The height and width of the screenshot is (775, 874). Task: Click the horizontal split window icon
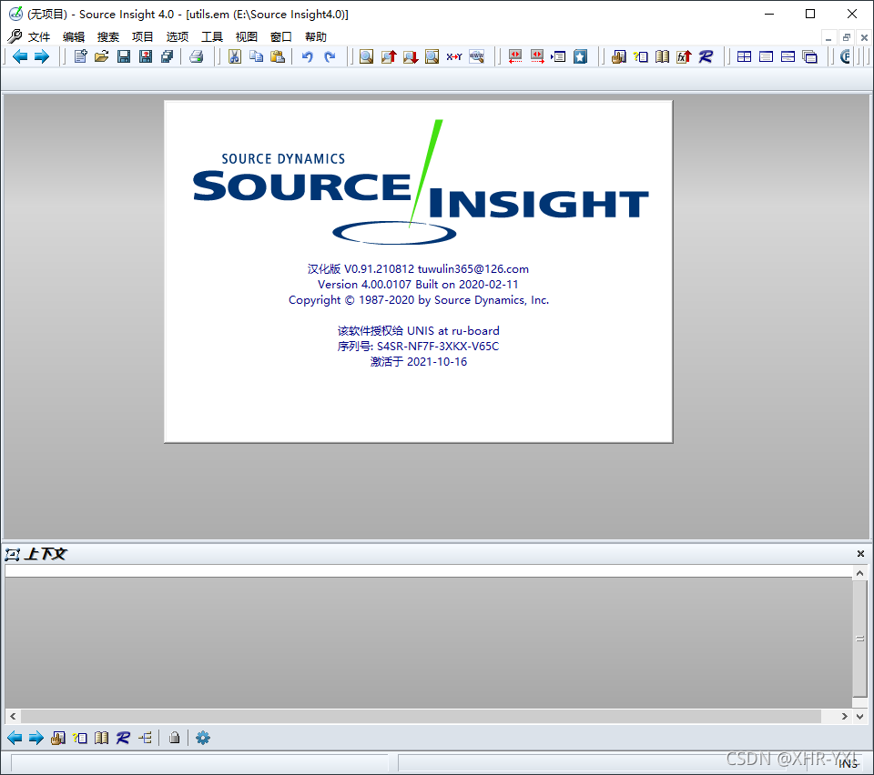(788, 56)
